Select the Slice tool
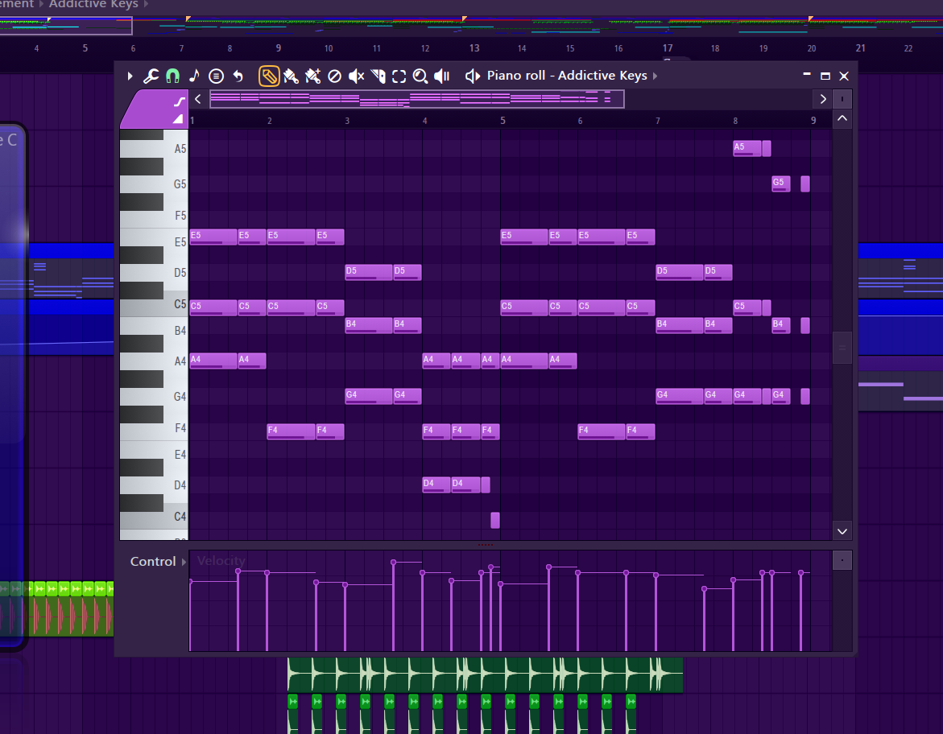943x734 pixels. [x=378, y=76]
